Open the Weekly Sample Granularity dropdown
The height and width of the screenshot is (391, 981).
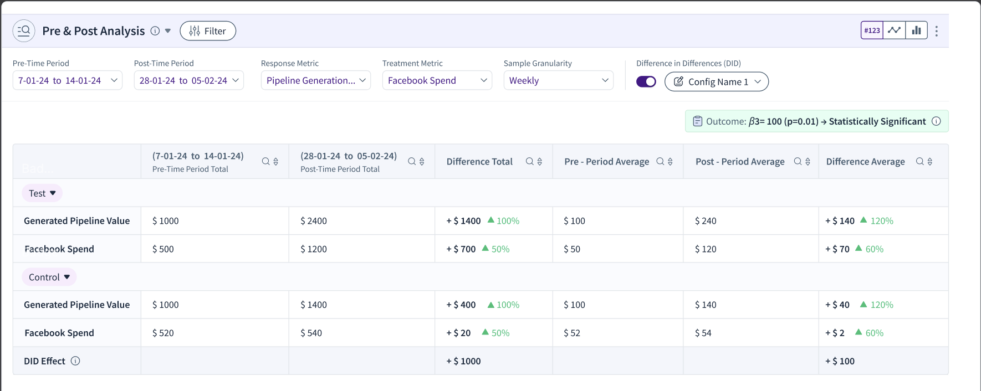[x=559, y=80]
